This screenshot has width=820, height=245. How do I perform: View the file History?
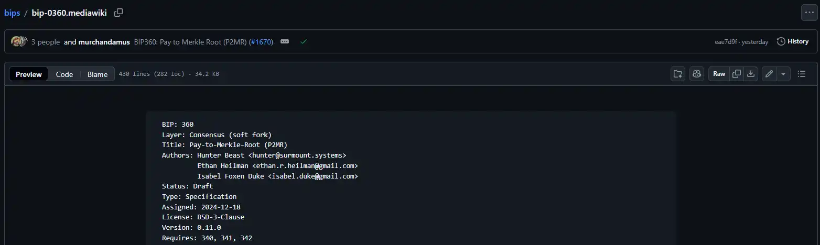pos(792,41)
